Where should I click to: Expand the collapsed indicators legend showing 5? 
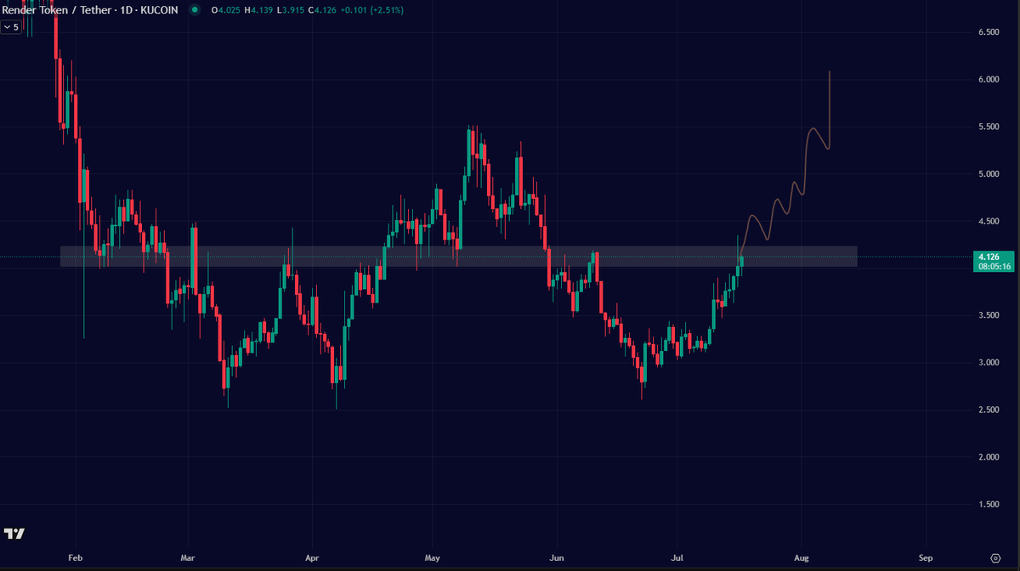click(12, 27)
